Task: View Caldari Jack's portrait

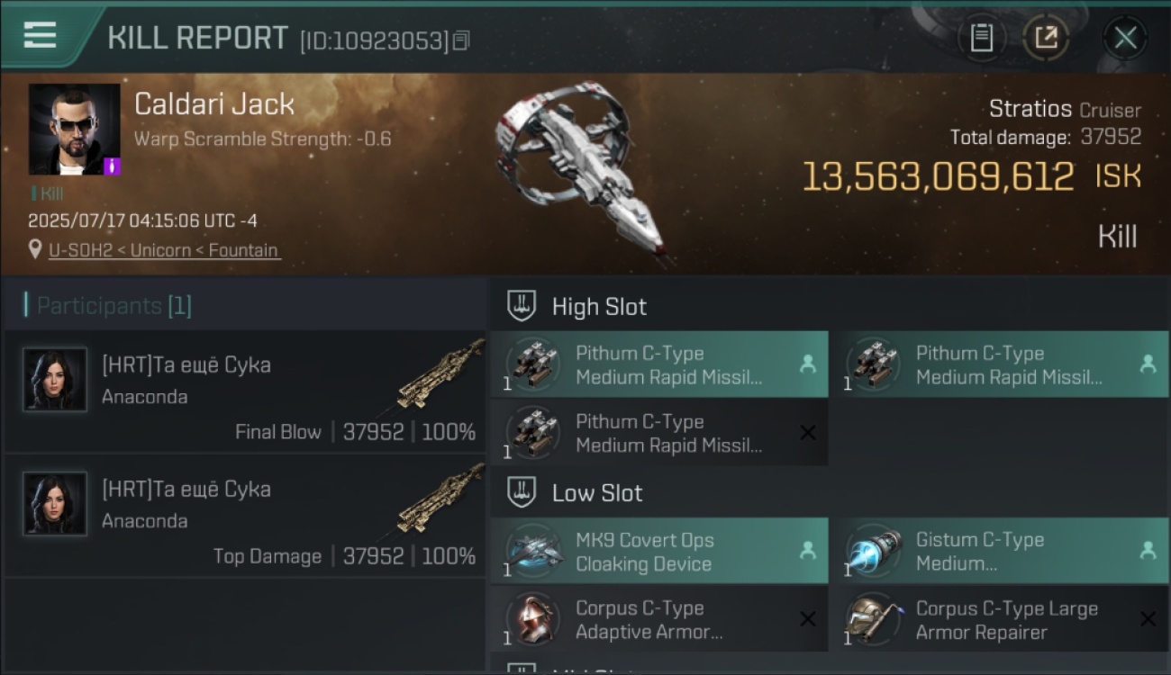Action: [74, 130]
